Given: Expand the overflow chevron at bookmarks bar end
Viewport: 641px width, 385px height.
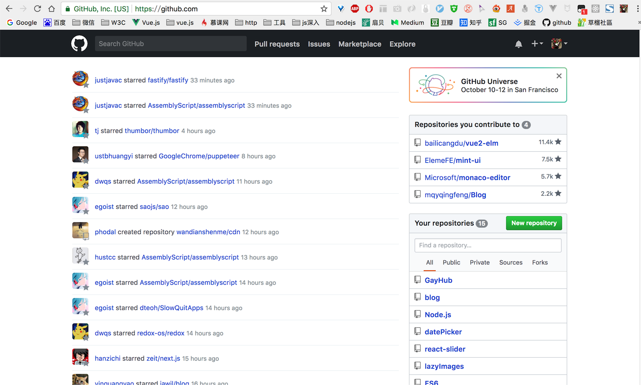Looking at the screenshot, I should pos(638,22).
